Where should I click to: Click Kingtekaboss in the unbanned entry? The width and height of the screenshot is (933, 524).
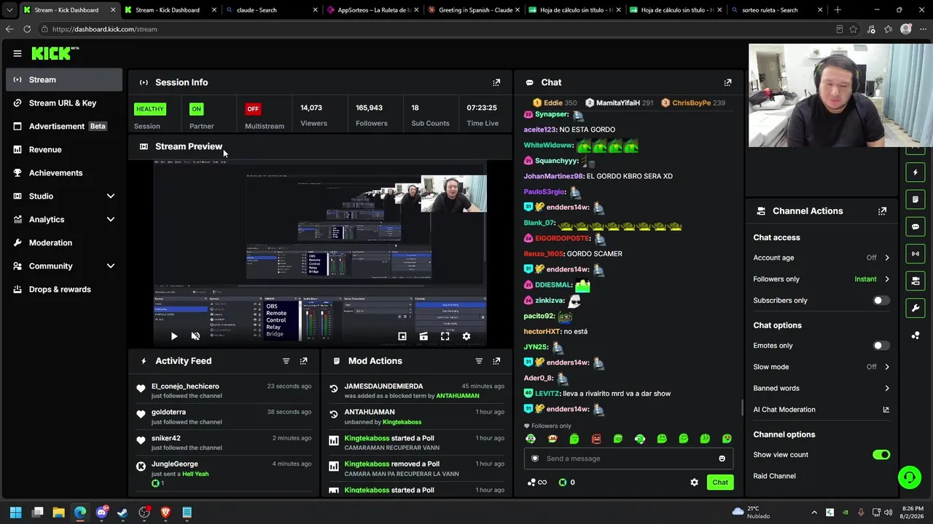pos(402,422)
